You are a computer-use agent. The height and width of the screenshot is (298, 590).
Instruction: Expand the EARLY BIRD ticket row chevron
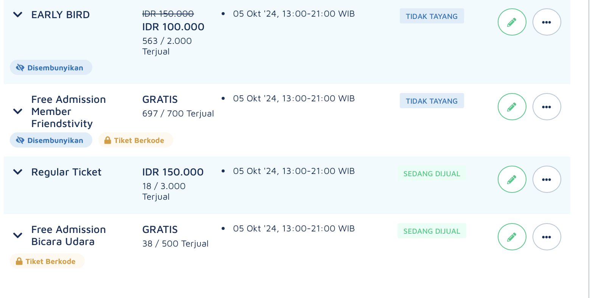pos(18,15)
